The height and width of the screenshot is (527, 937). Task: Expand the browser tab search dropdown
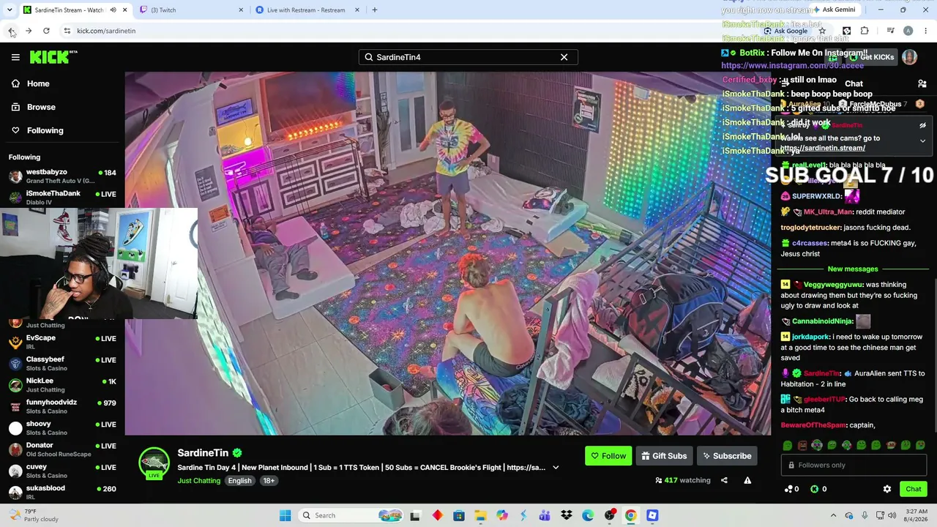10,10
